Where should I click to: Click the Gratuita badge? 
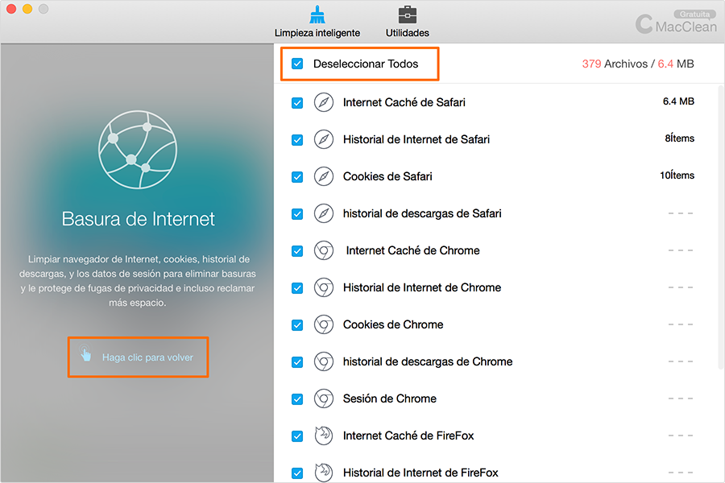[694, 14]
